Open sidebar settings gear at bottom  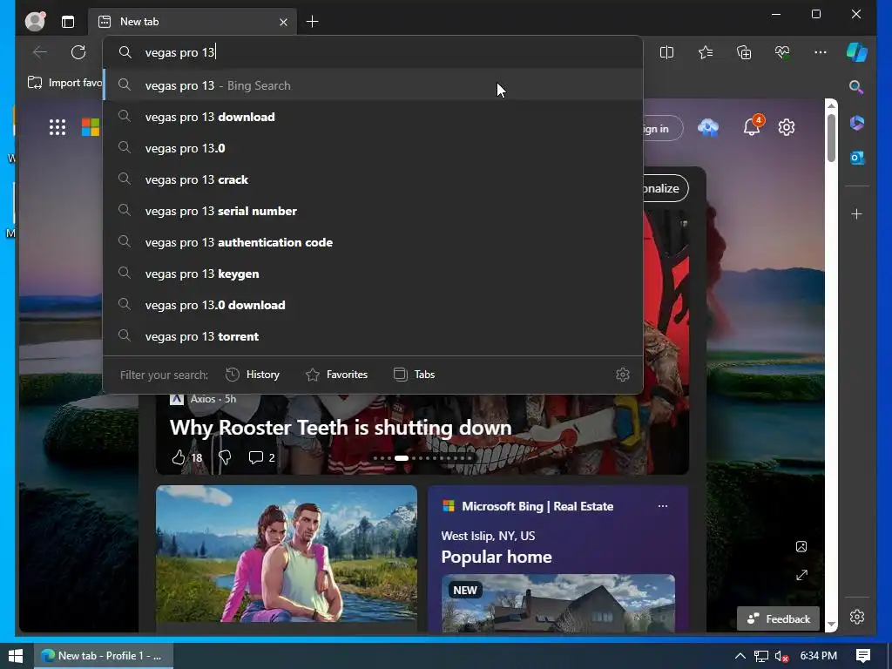(857, 617)
